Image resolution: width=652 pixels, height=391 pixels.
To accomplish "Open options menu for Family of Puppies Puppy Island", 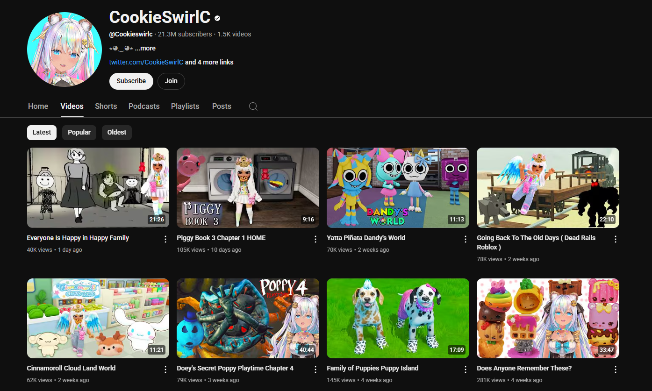I will (x=466, y=370).
